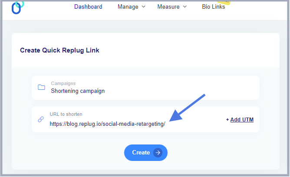Click the Create button

(x=146, y=153)
